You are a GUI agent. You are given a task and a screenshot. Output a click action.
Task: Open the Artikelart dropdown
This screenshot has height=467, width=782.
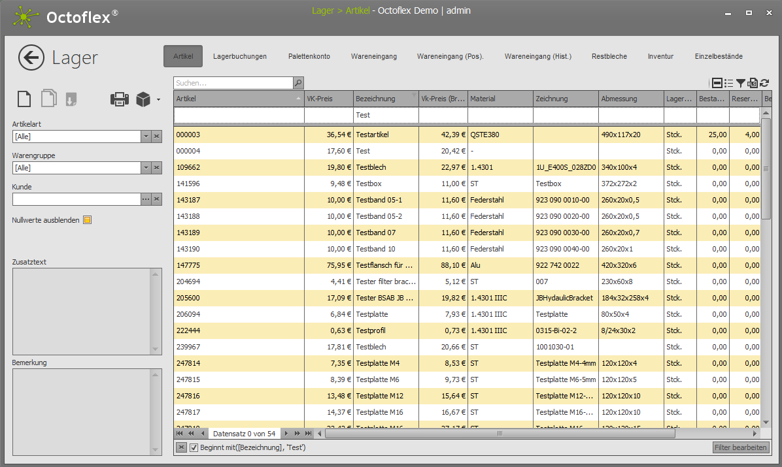pos(146,137)
